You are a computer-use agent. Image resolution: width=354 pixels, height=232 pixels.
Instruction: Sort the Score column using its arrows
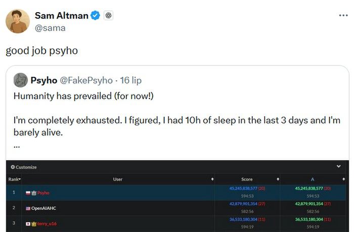(278, 179)
